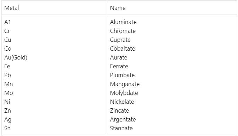
Task: Select Ferrate in the list
Action: tap(119, 66)
